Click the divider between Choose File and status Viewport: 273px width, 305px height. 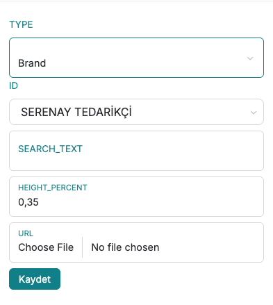tap(82, 247)
